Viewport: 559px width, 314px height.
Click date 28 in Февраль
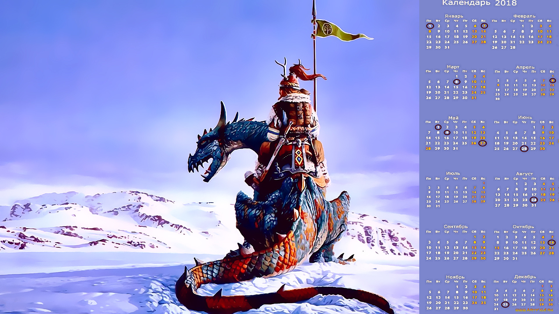pos(513,47)
